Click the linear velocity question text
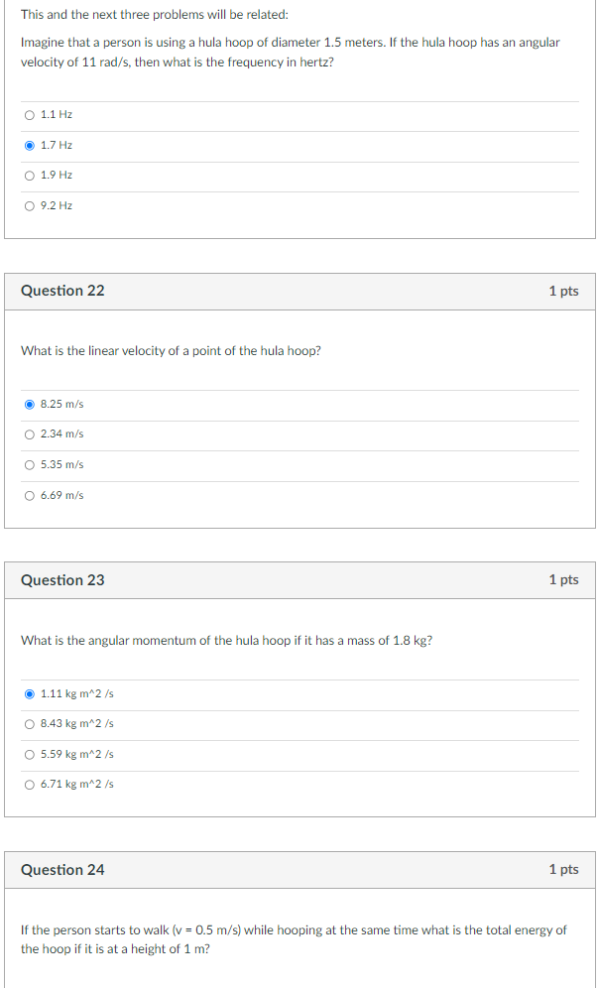The image size is (598, 988). click(x=171, y=351)
